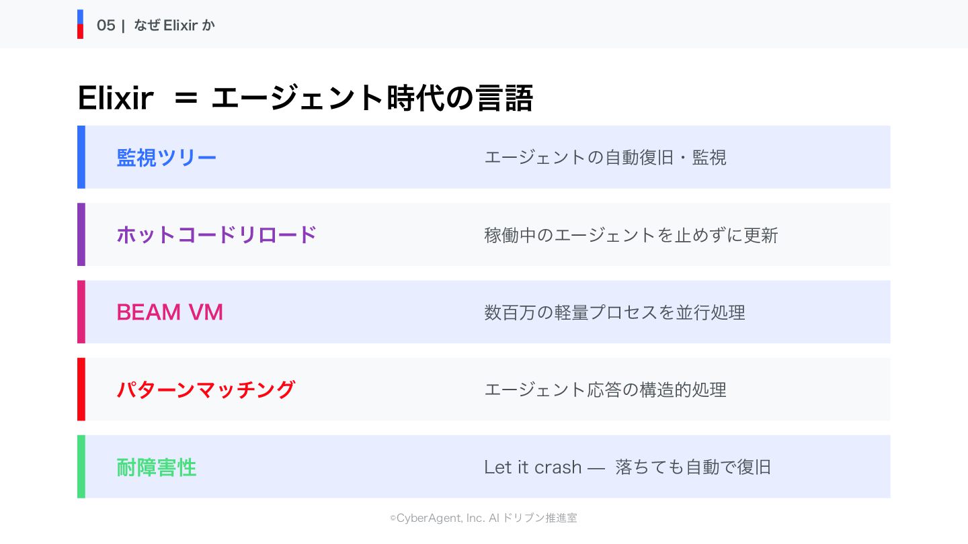Click the text エージェントの自動復旧・監視
968x544 pixels.
(x=605, y=158)
